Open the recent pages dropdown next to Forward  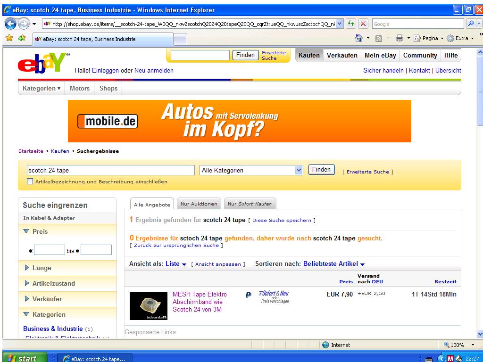pos(34,24)
